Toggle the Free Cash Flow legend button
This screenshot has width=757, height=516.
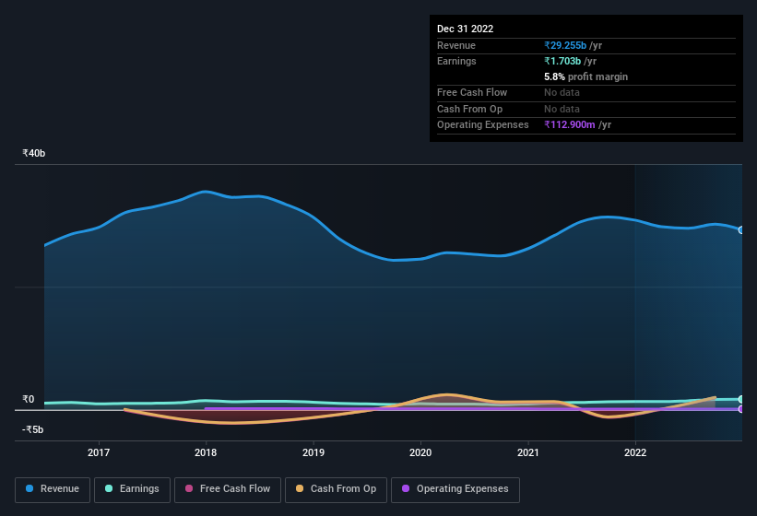point(228,489)
